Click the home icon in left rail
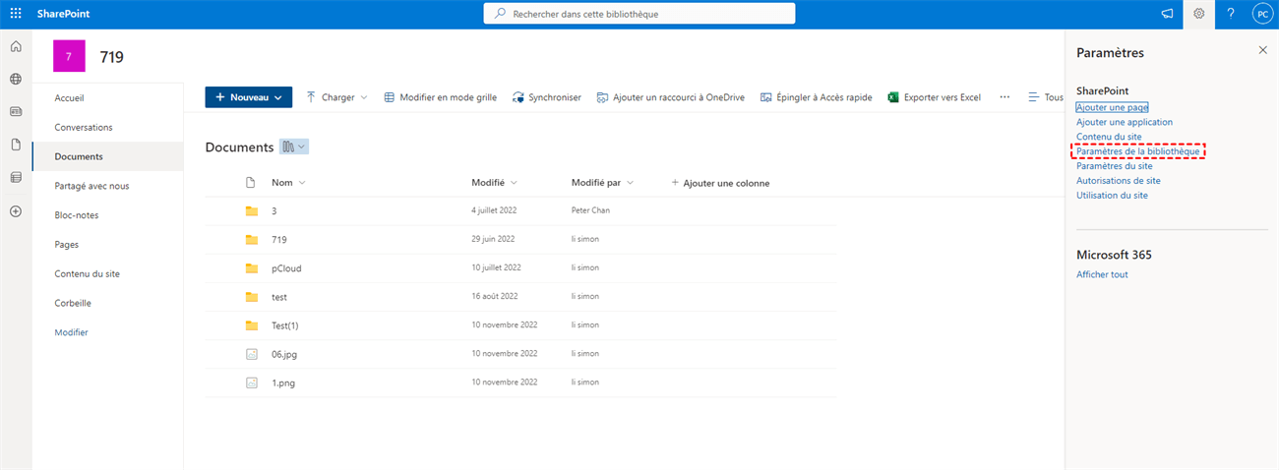1279x470 pixels. tap(16, 46)
